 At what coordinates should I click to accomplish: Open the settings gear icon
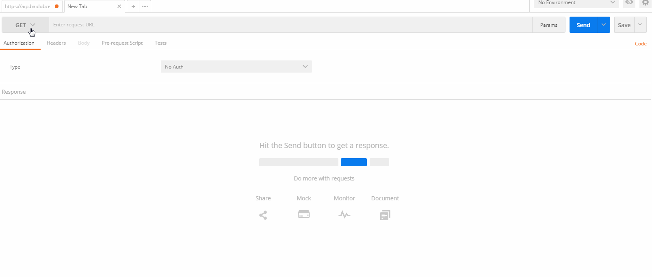(x=646, y=2)
